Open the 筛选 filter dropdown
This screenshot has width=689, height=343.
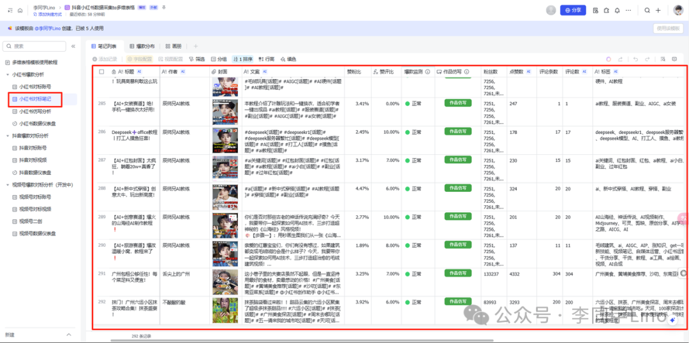click(x=196, y=59)
